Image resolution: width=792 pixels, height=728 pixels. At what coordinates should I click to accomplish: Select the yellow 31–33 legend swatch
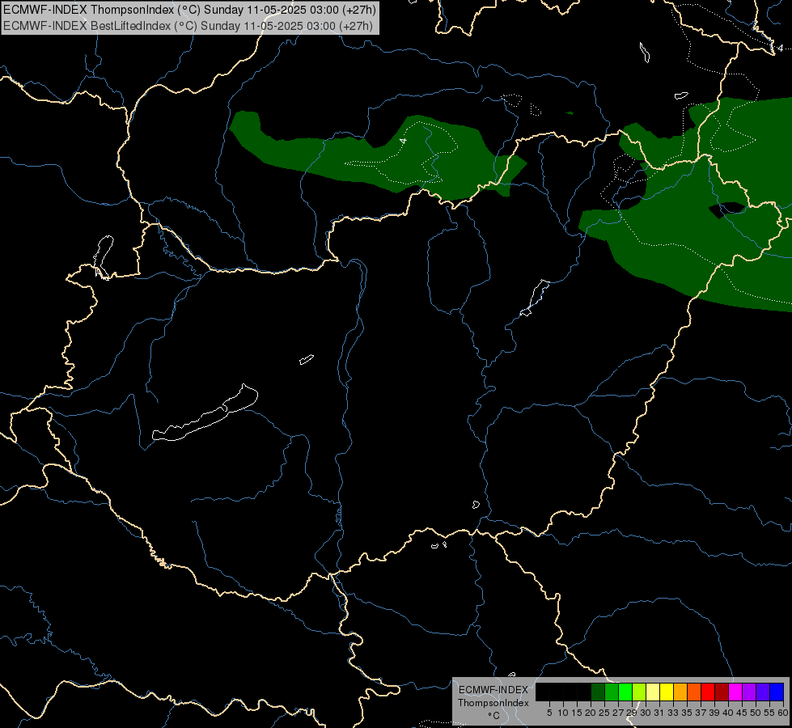click(667, 692)
